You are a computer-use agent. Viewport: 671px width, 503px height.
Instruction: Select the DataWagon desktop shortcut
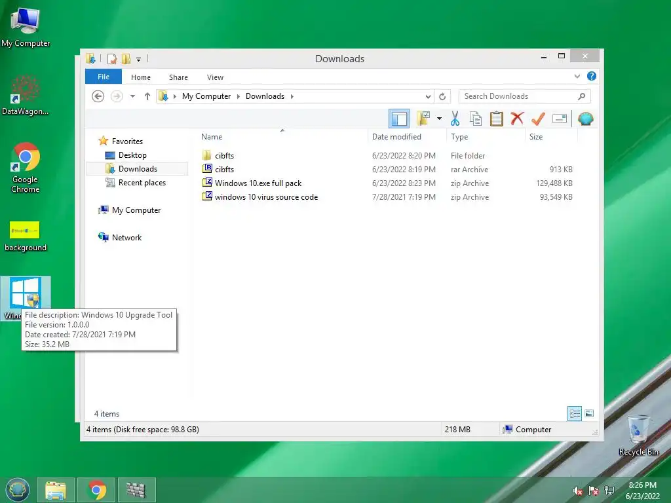pos(26,96)
